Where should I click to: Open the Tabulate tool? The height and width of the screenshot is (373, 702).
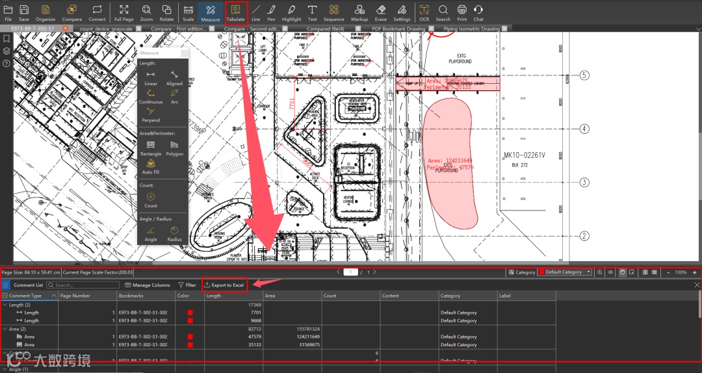pyautogui.click(x=235, y=12)
